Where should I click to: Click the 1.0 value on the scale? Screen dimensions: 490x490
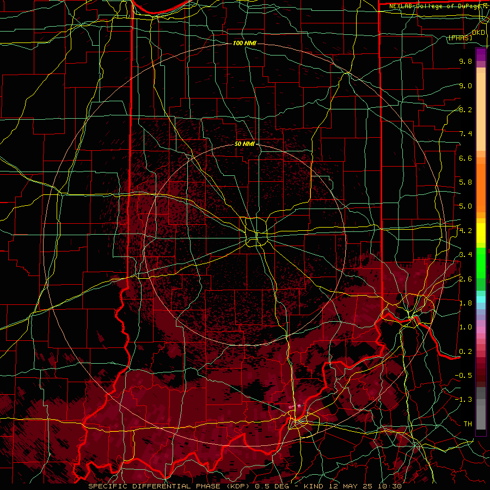pyautogui.click(x=465, y=327)
